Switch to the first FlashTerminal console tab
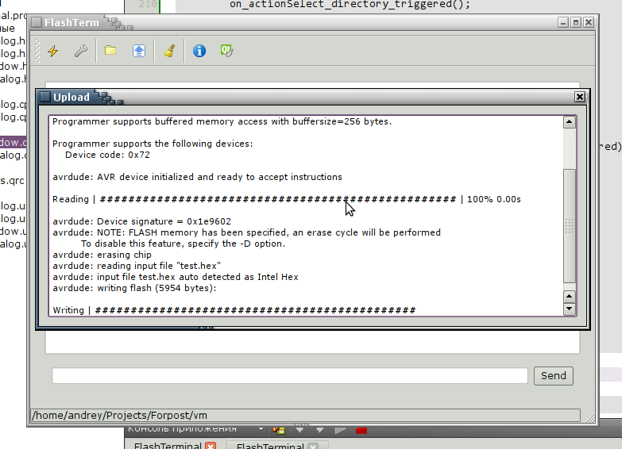 coord(168,446)
